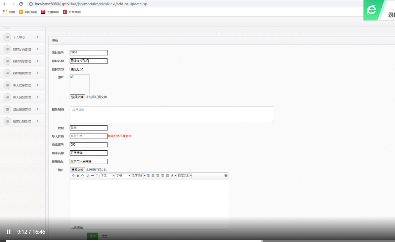Expand the 聊天信息管理 chevron
The image size is (395, 242).
(38, 85)
